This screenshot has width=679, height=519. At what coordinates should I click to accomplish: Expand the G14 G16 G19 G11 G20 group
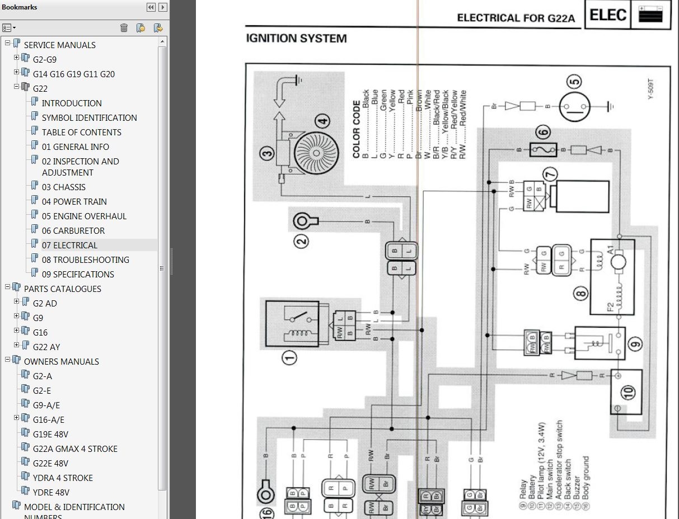tap(17, 72)
